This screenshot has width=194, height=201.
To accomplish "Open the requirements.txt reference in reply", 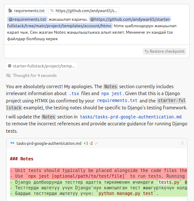I will click(x=117, y=100).
